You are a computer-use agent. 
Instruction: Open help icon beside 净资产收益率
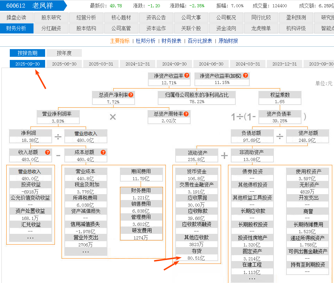[187, 75]
